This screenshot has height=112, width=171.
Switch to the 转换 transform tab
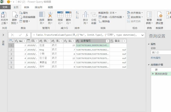[26, 7]
